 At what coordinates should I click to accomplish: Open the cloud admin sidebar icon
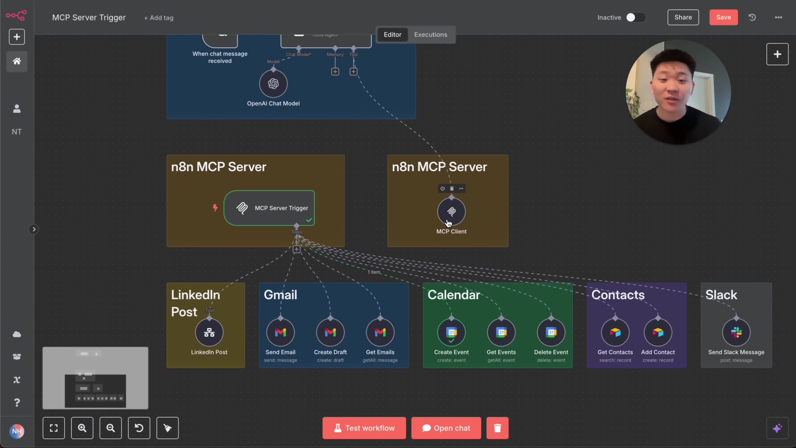coord(17,334)
